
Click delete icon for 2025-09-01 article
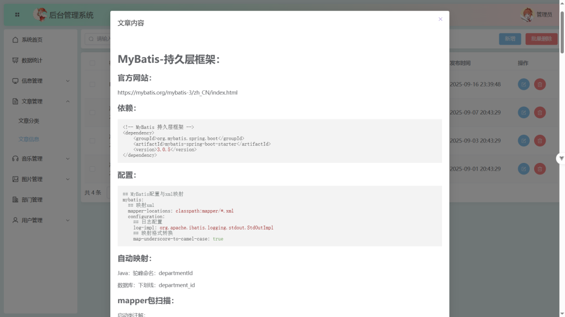pos(540,168)
